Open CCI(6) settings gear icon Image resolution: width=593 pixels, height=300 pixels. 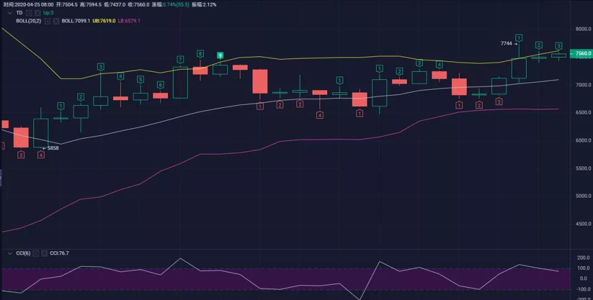tap(36, 253)
